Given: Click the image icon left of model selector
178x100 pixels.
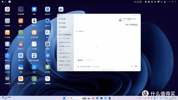Looking at the screenshot, I should point(78,67).
